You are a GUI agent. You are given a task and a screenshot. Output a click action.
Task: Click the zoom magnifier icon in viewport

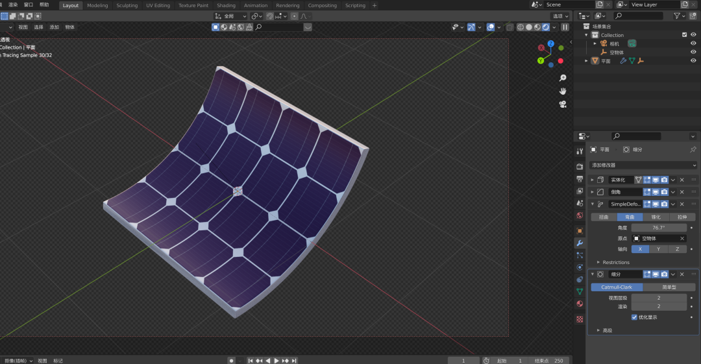(563, 77)
